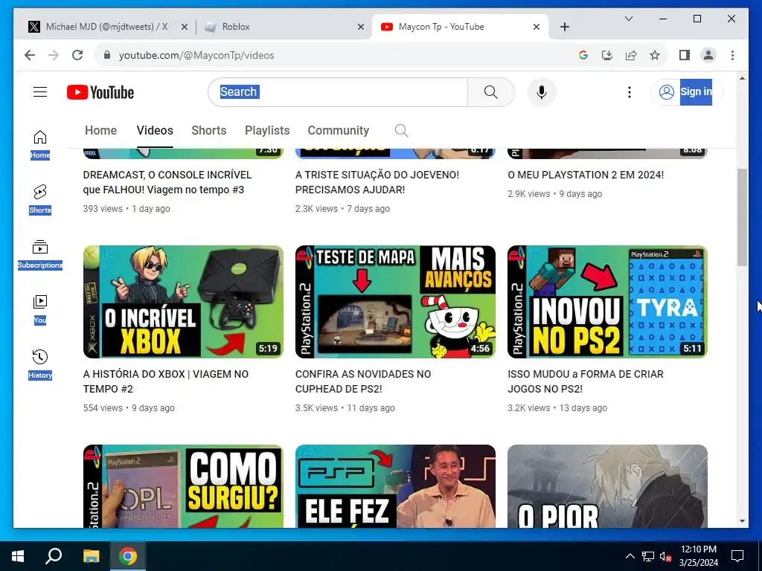Viewport: 762px width, 571px height.
Task: Bookmark this page with the star
Action: pos(655,55)
